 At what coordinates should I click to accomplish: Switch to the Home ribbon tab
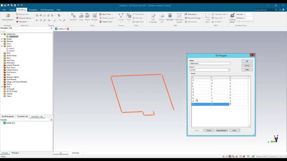coord(12,10)
